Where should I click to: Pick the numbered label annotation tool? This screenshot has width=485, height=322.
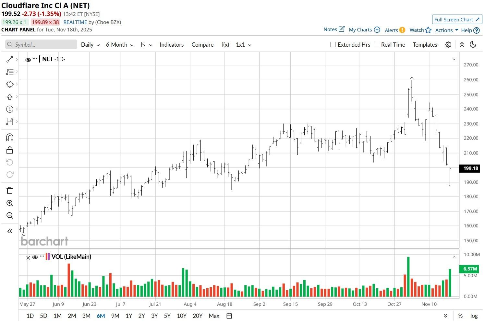point(9,109)
